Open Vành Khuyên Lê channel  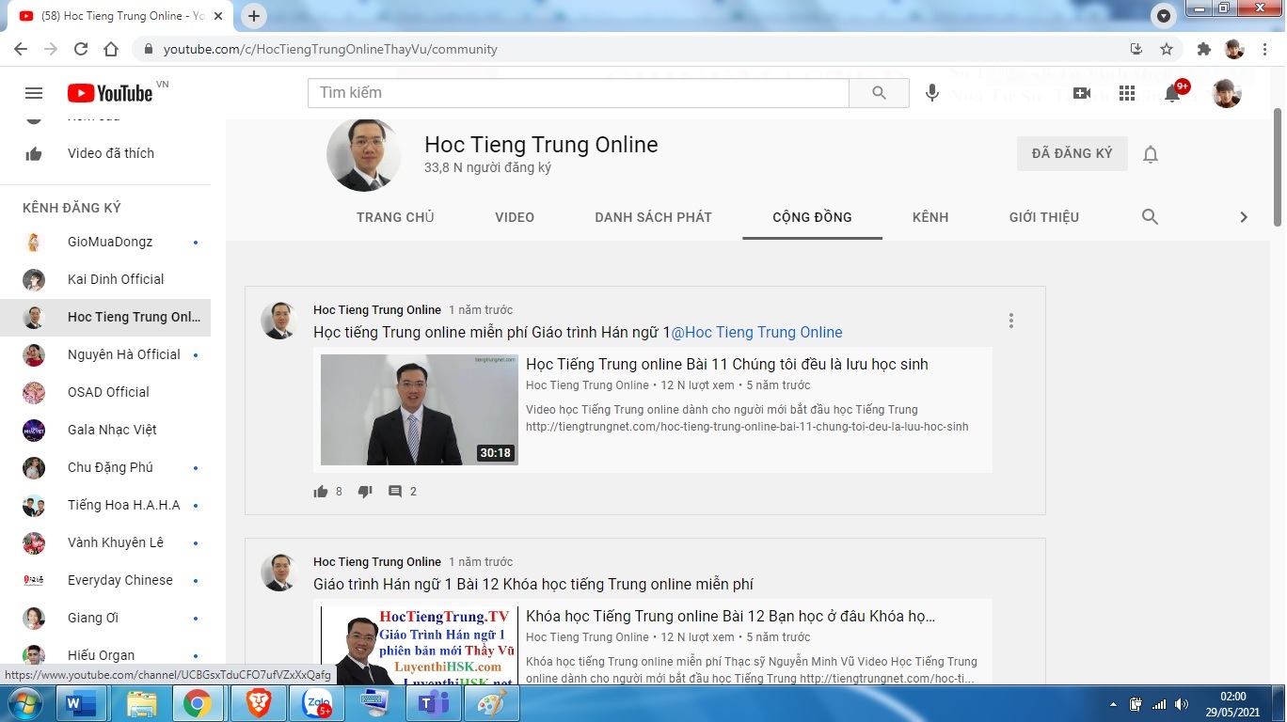(105, 542)
